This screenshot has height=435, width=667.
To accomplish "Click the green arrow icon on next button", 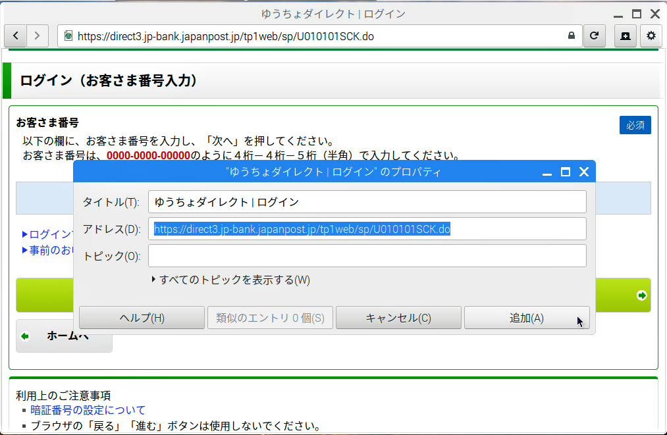I will (x=641, y=295).
